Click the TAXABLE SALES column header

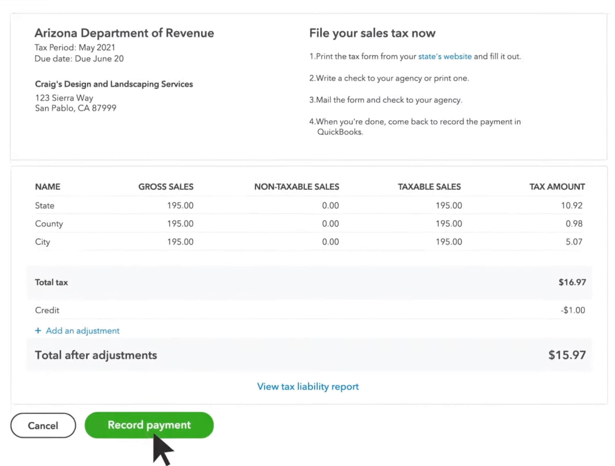tap(429, 186)
